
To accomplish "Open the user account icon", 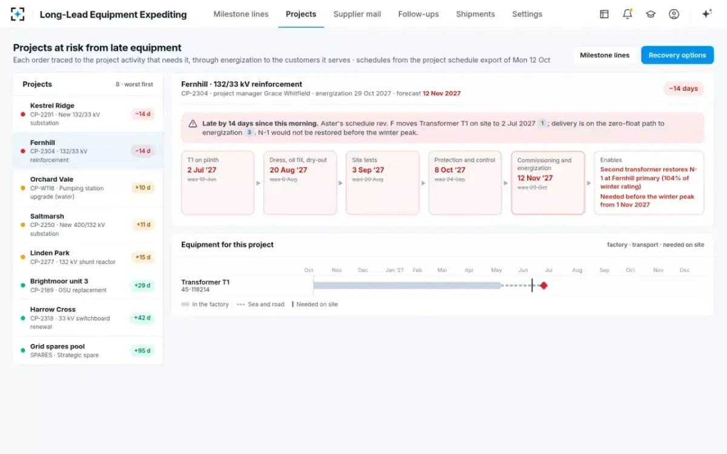I will pos(674,14).
